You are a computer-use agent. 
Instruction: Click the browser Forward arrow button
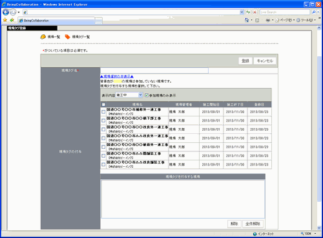tap(13, 12)
